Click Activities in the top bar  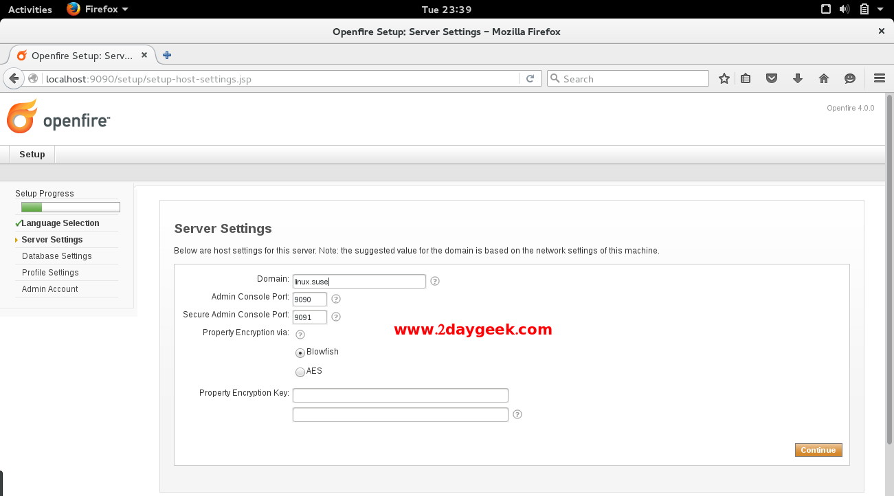(x=30, y=9)
